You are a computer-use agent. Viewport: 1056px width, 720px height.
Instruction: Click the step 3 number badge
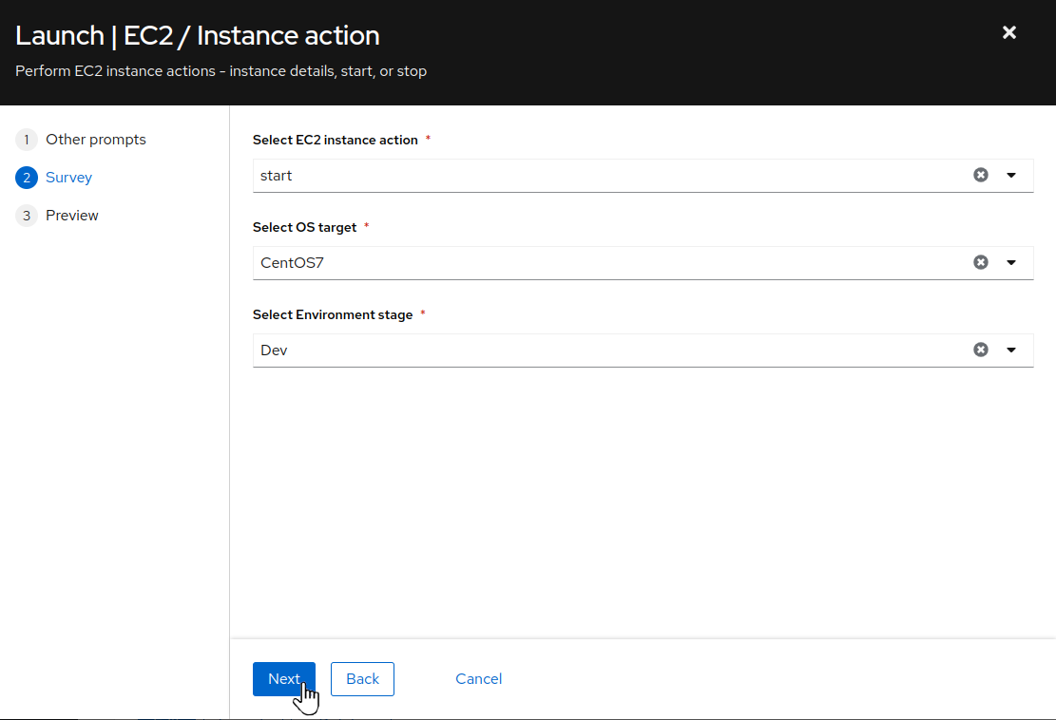click(x=27, y=216)
